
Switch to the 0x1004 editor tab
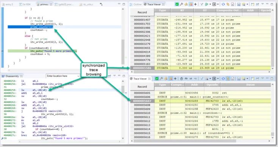click(25, 4)
